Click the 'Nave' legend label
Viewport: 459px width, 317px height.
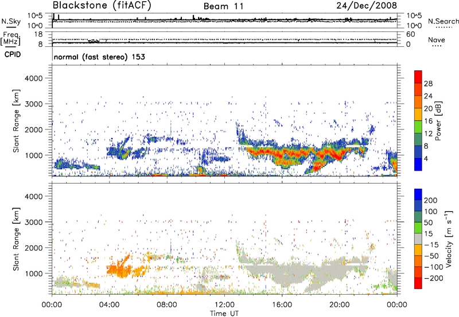click(x=437, y=39)
